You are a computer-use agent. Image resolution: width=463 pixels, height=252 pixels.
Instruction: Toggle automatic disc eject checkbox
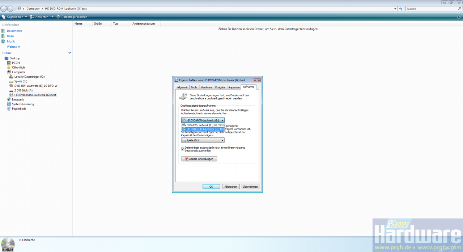point(183,149)
